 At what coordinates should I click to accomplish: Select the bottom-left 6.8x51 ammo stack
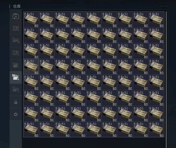31,129
